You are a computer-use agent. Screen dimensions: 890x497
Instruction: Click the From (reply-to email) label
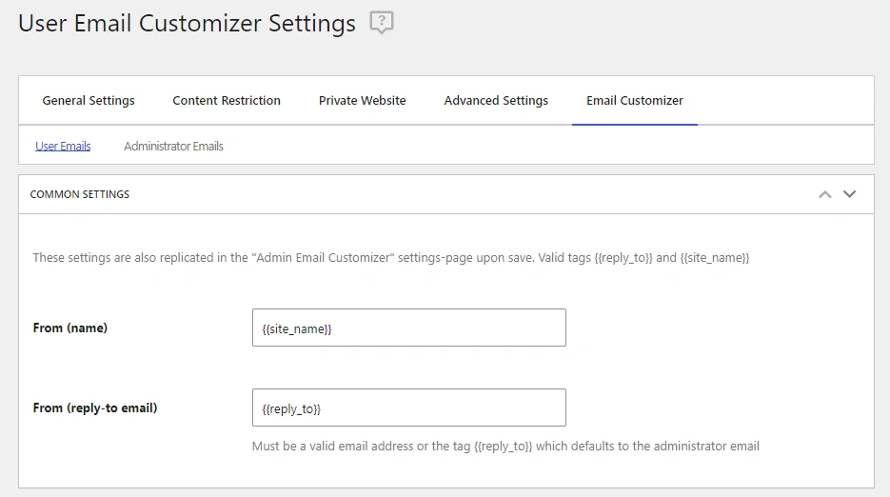95,408
